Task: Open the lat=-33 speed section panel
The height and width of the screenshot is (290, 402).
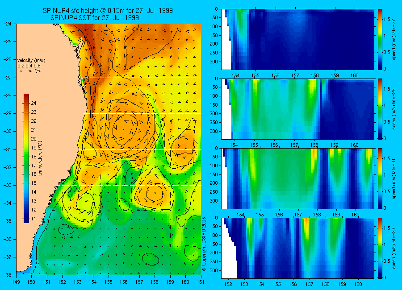Action: point(297,248)
